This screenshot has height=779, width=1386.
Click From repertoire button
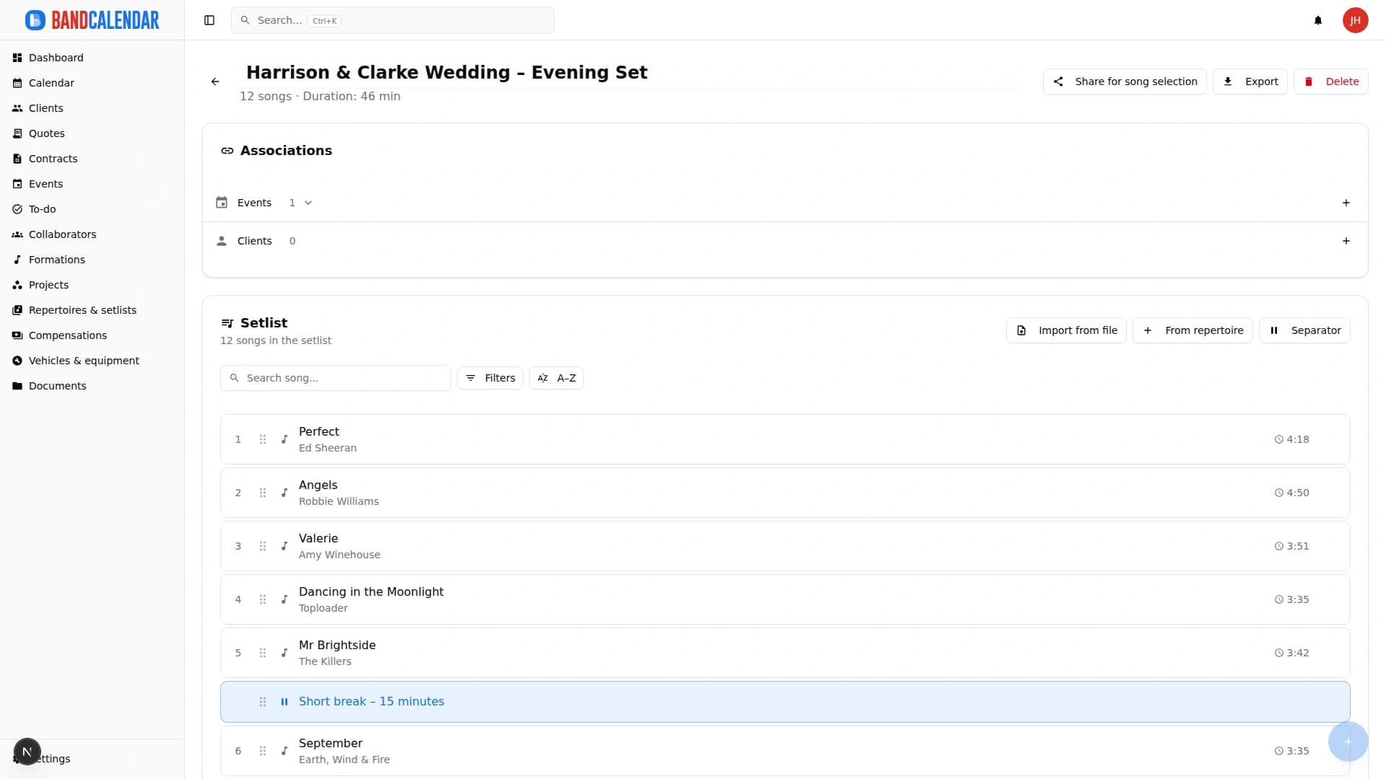pyautogui.click(x=1193, y=330)
